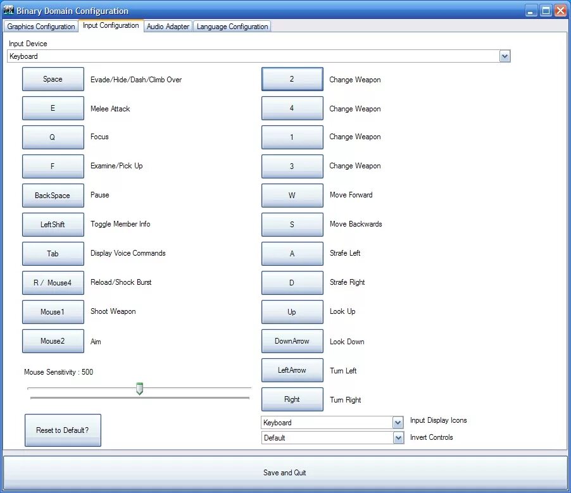Screen dimensions: 571x493
Task: Open the Input Display Icons dropdown
Action: (x=398, y=423)
